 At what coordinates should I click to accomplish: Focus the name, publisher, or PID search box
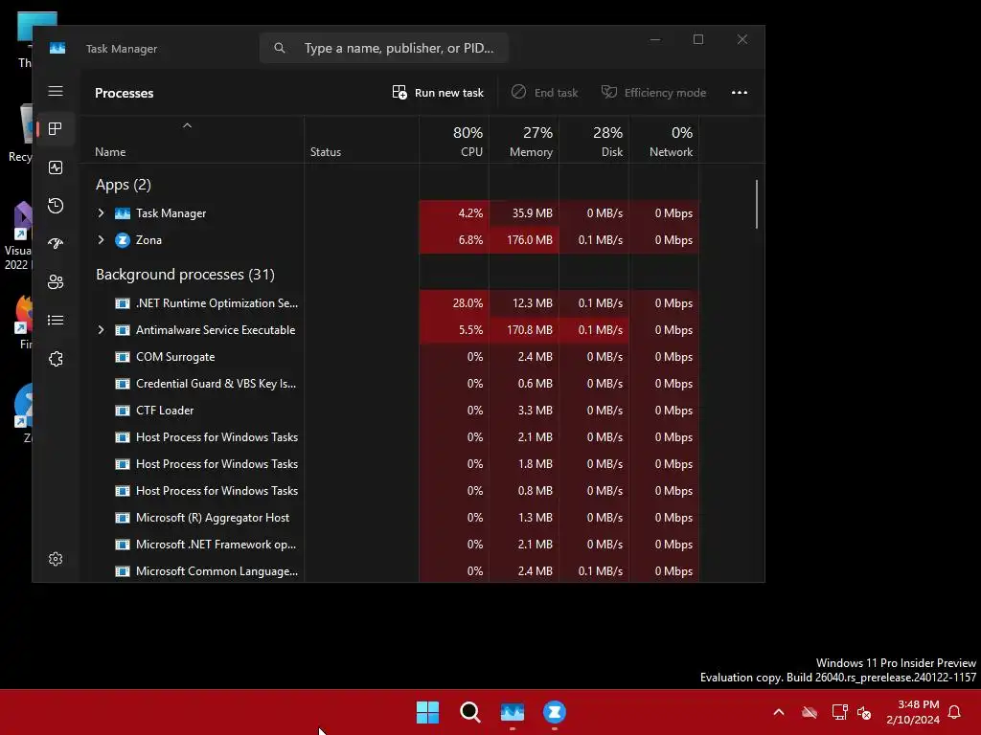383,48
